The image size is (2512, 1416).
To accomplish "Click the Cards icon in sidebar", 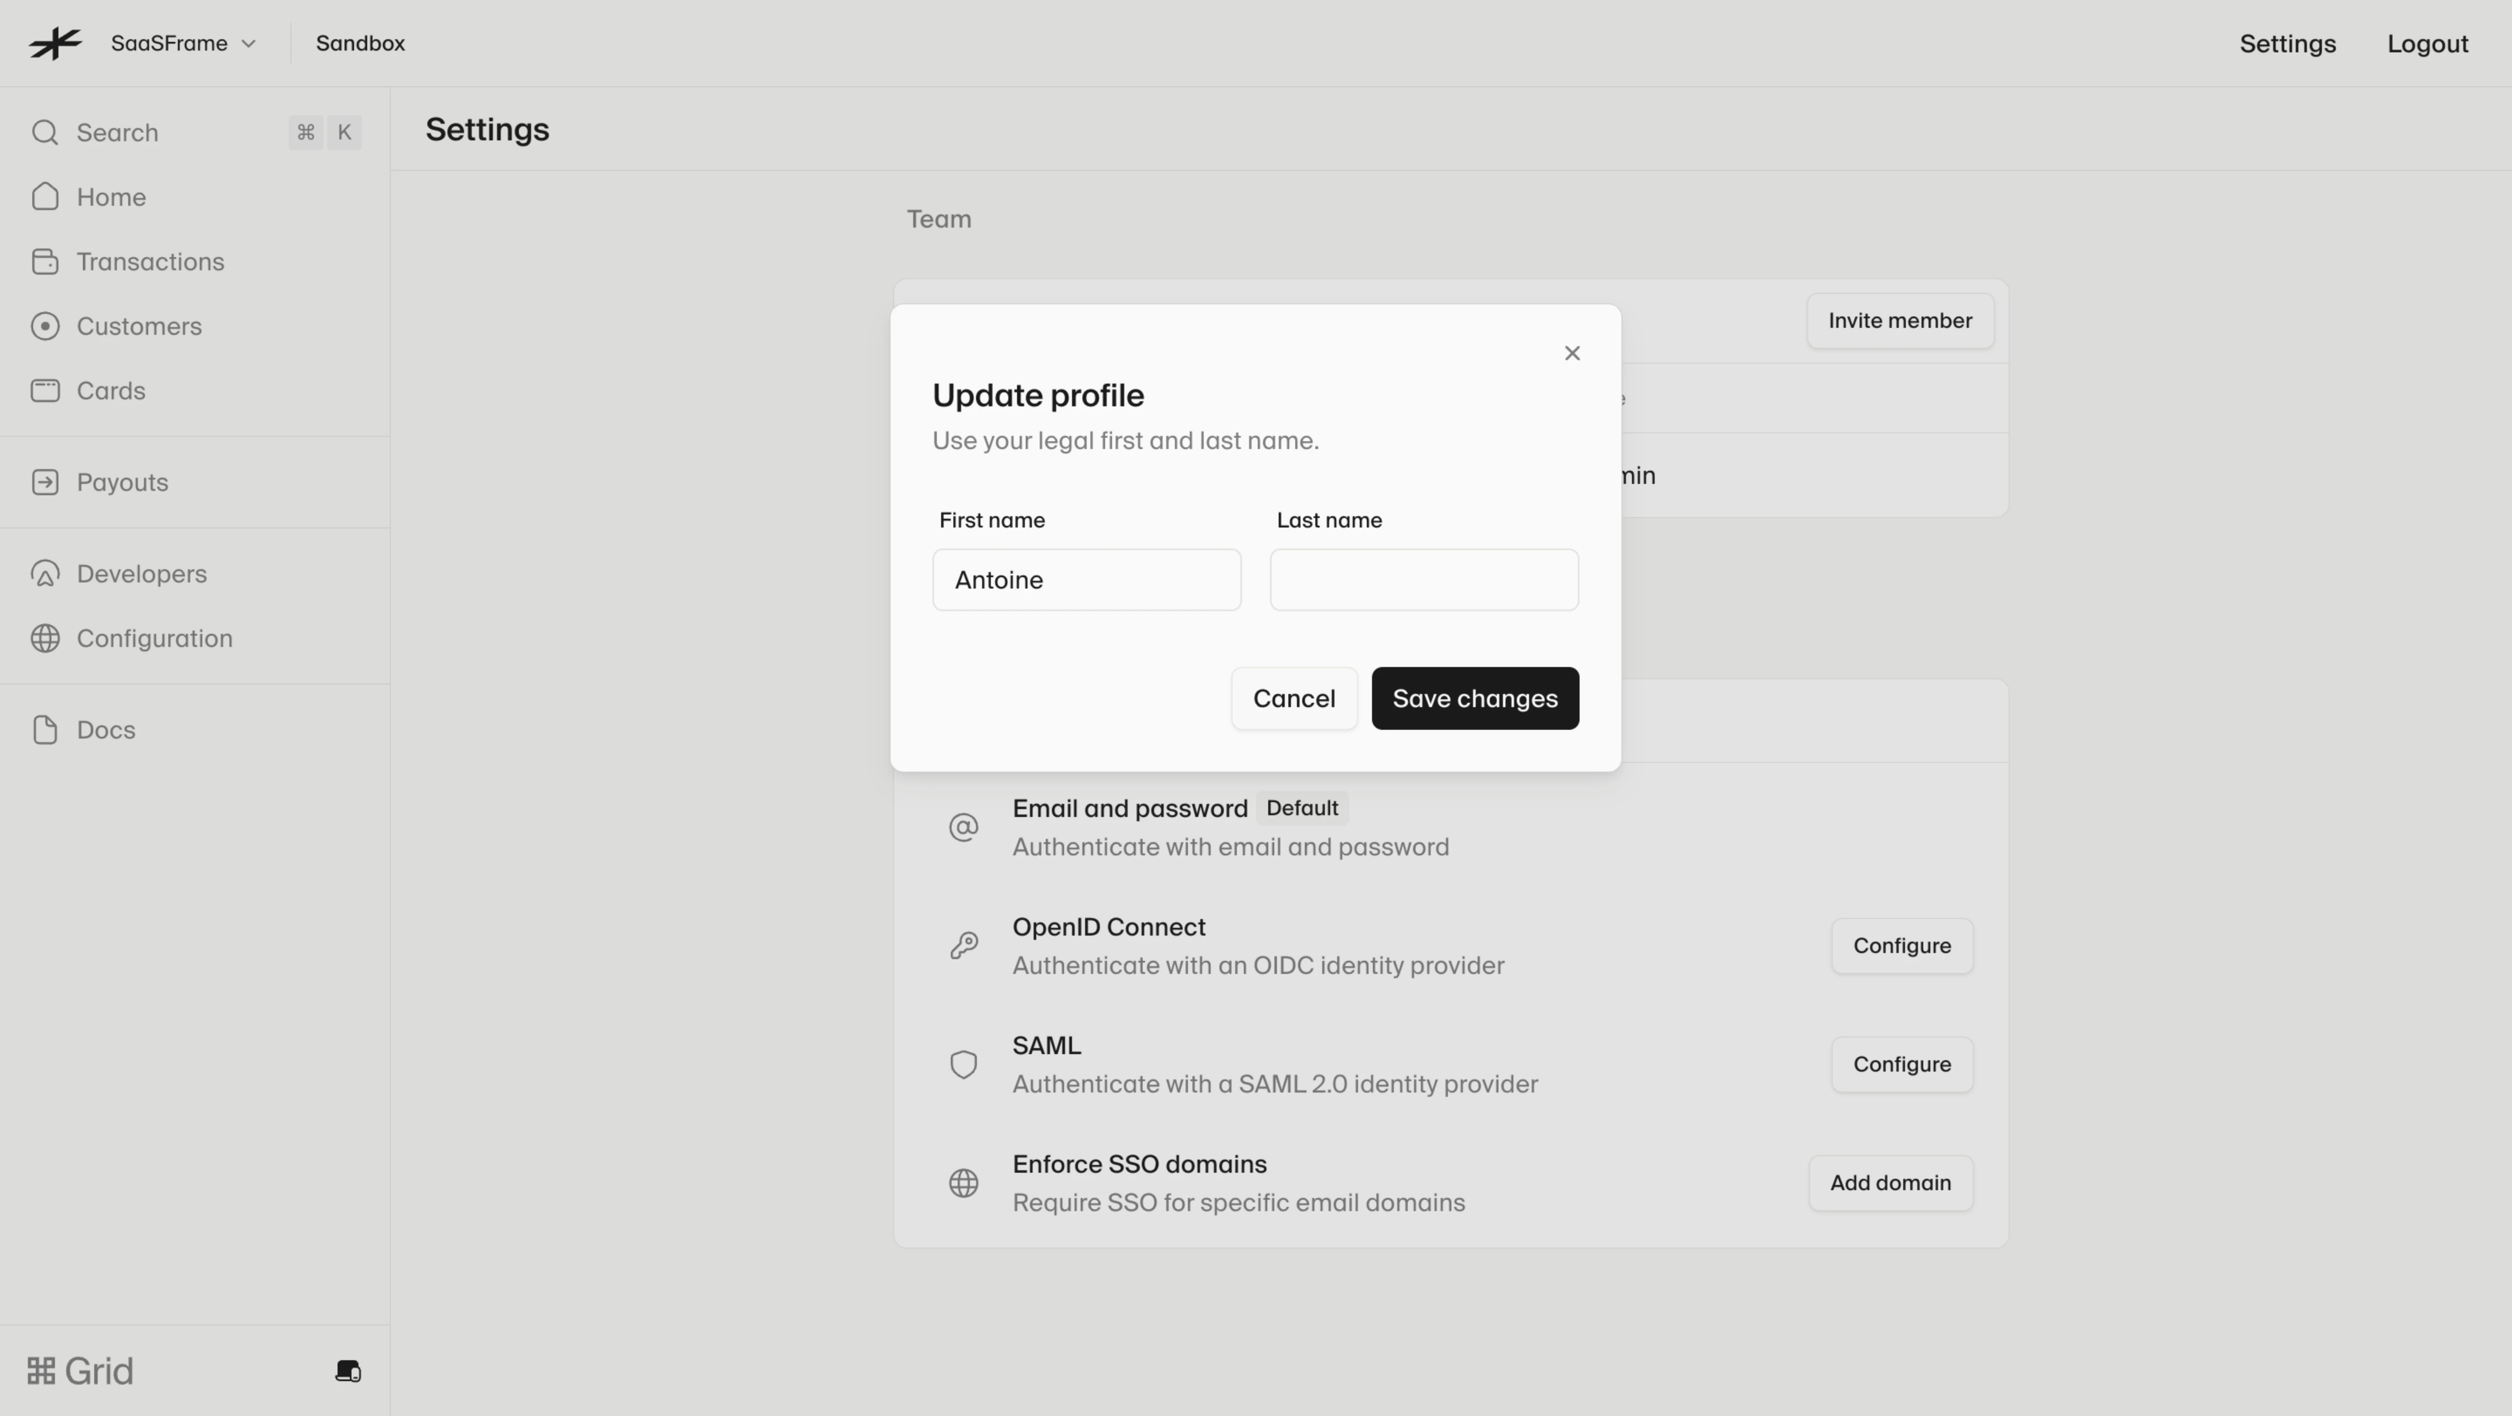I will point(45,390).
